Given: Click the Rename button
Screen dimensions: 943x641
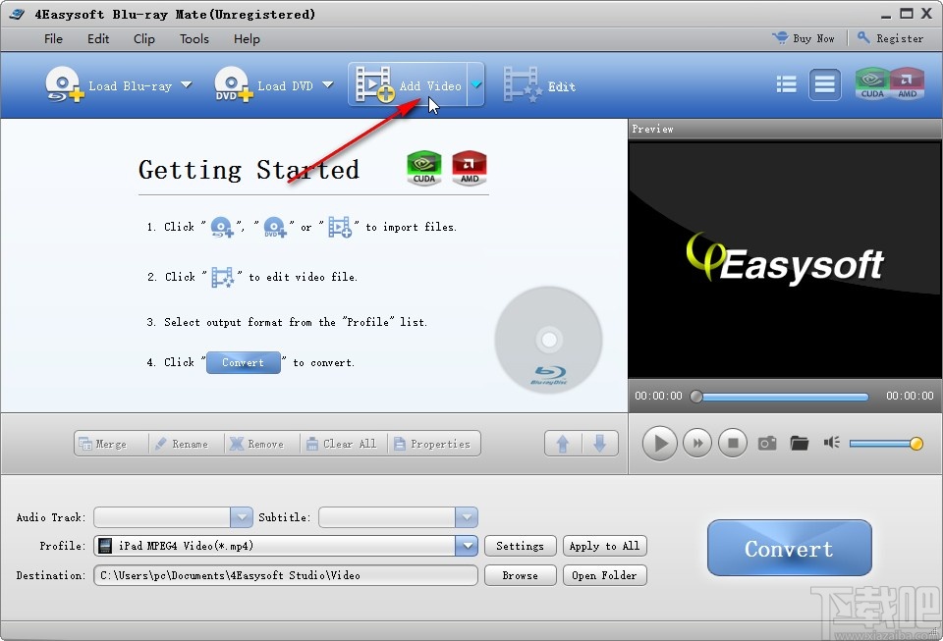Looking at the screenshot, I should pos(186,444).
